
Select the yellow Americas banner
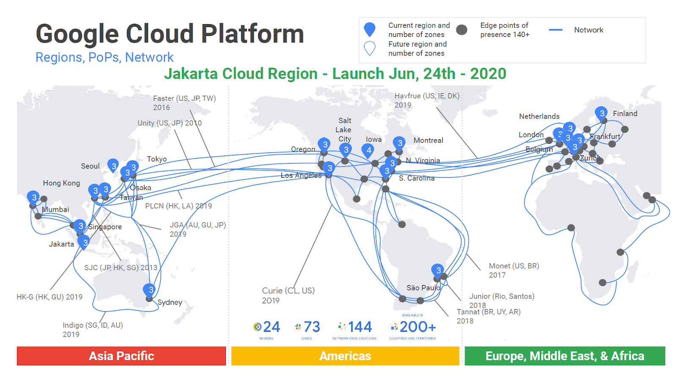tap(345, 356)
